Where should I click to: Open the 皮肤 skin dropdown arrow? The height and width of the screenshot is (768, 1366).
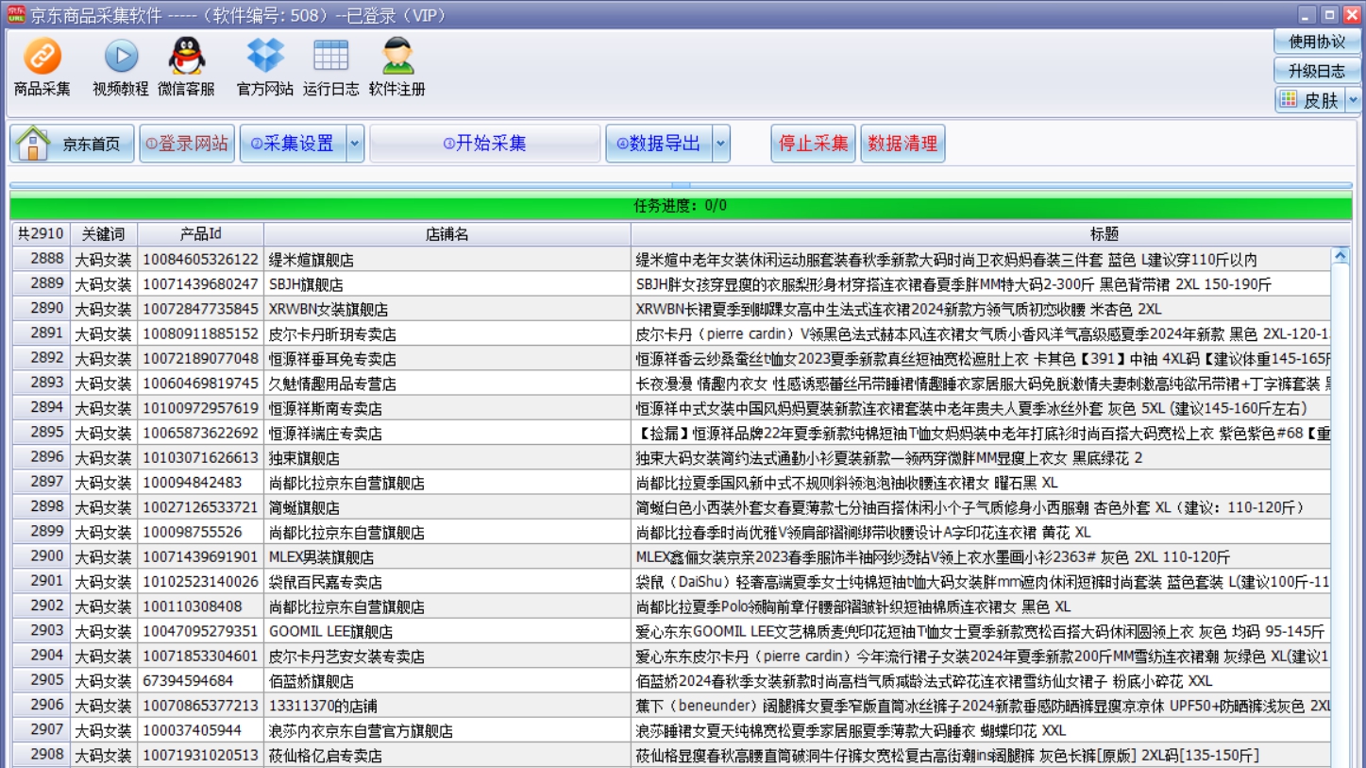pos(1353,99)
